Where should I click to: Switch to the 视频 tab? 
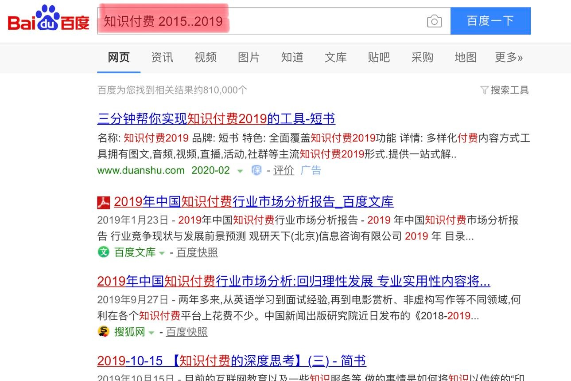205,58
